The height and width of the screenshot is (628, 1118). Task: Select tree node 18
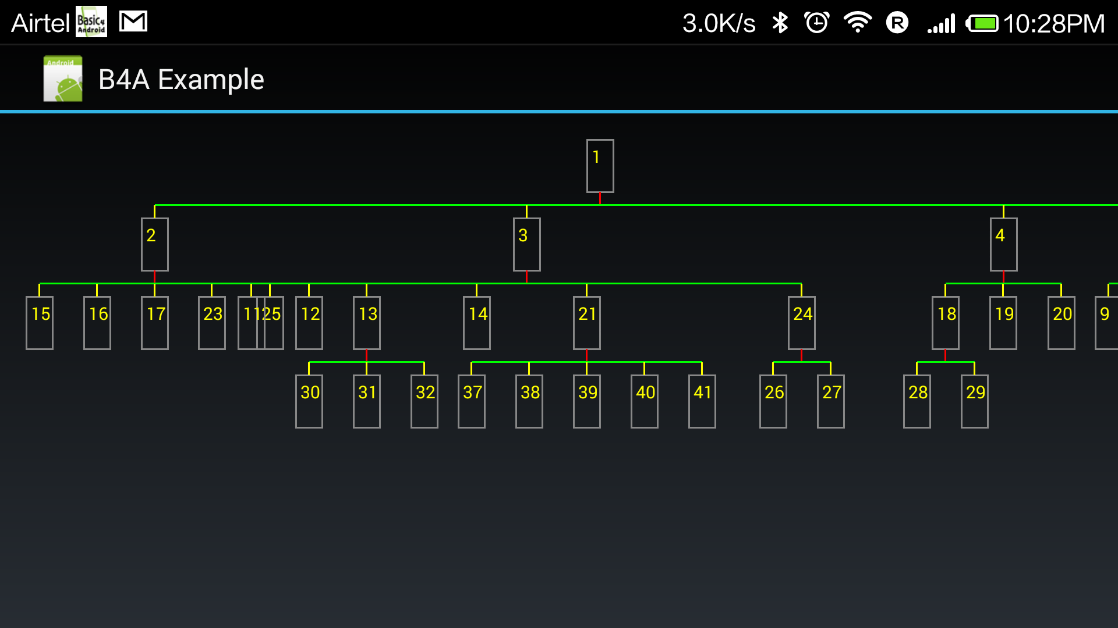point(945,323)
